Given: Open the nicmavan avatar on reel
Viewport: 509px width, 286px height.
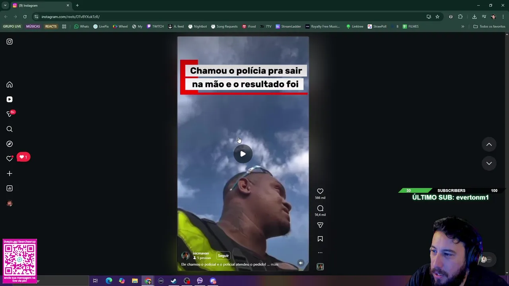Looking at the screenshot, I should [185, 255].
